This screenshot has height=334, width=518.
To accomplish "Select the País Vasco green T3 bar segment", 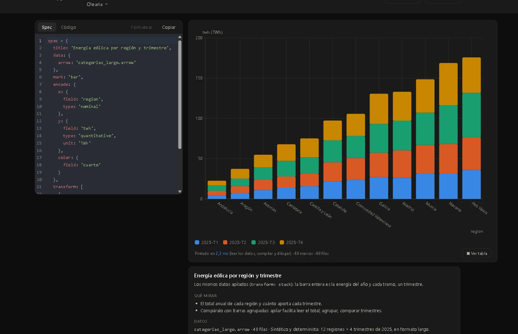I will (x=471, y=115).
